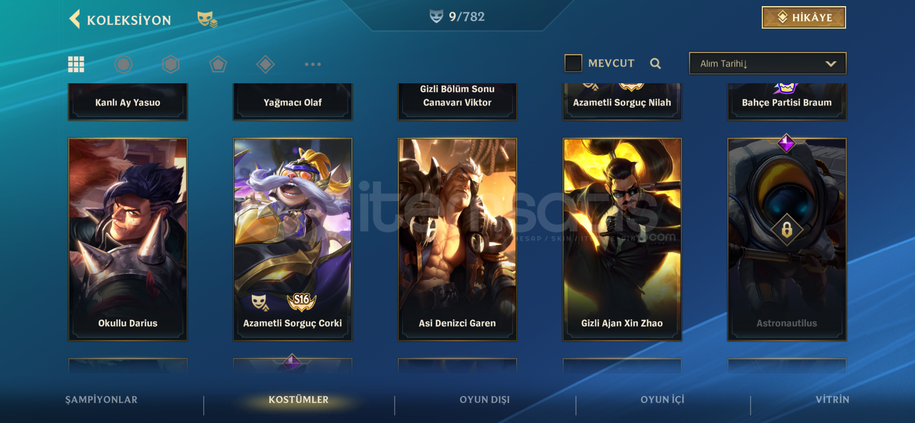Screen dimensions: 915x423
Task: Go back using the Koleksiyon arrow
Action: pos(75,19)
